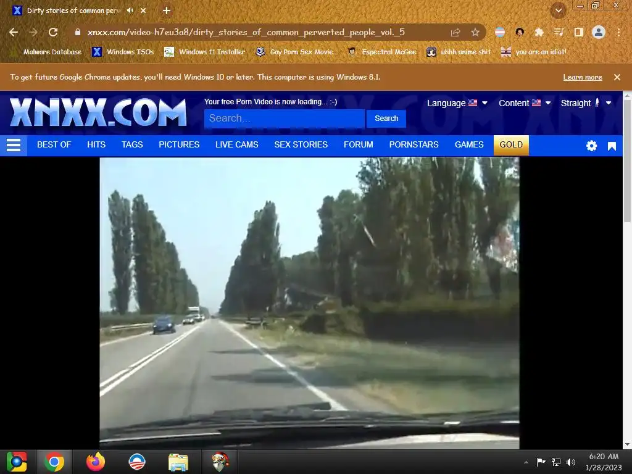
Task: Go back with the browser back arrow
Action: pos(14,32)
